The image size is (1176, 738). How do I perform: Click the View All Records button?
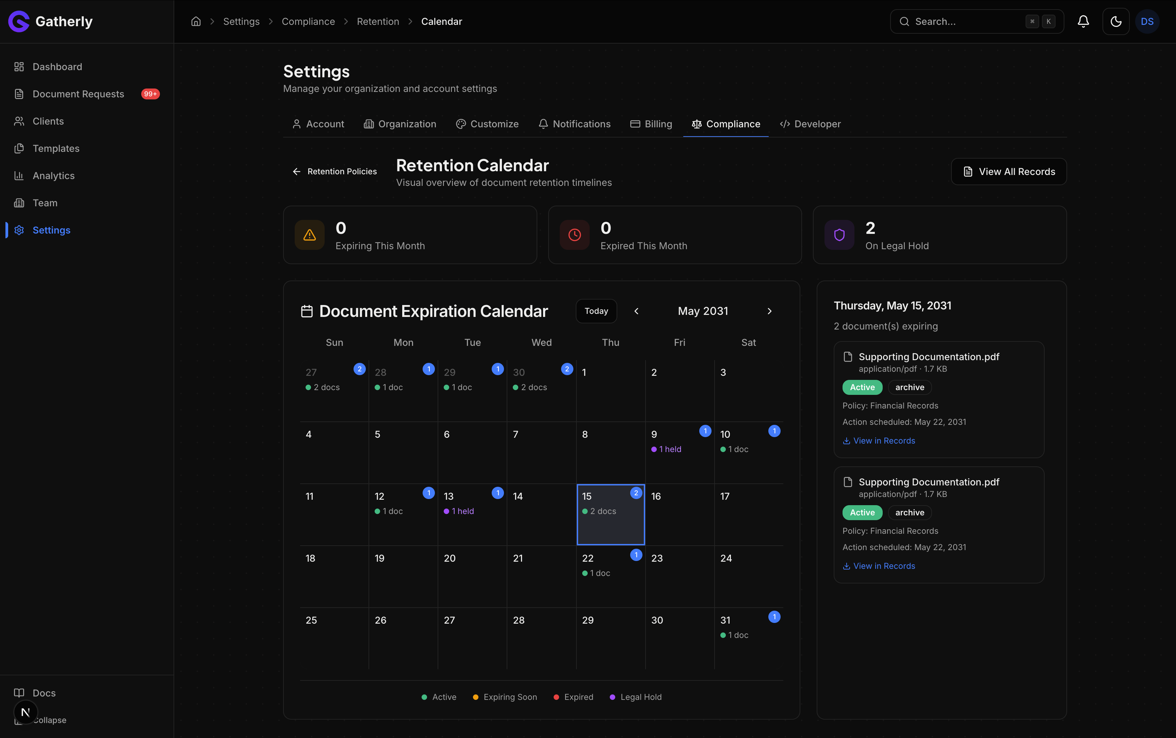pyautogui.click(x=1008, y=171)
